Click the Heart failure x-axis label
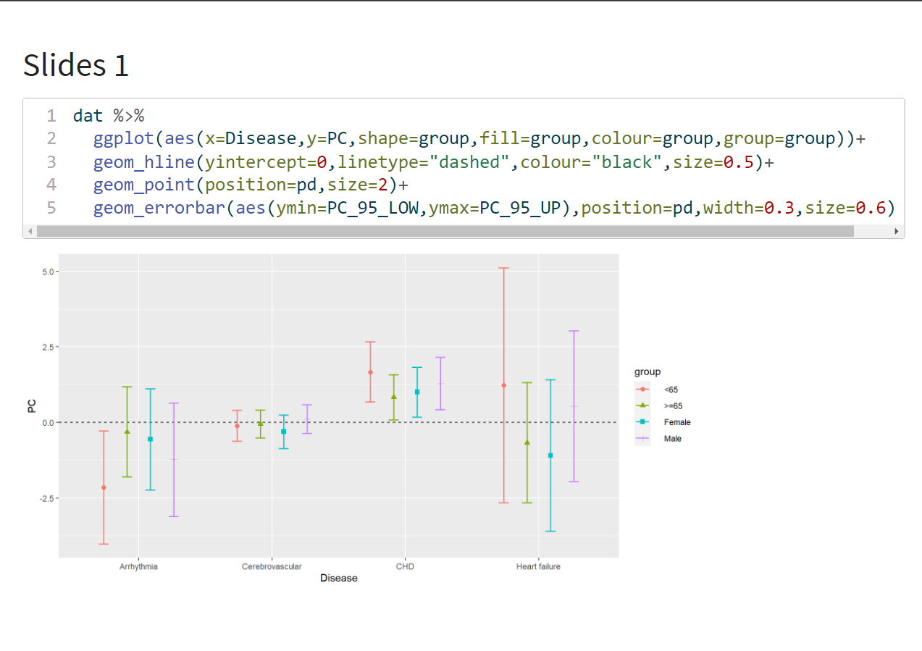 click(538, 566)
